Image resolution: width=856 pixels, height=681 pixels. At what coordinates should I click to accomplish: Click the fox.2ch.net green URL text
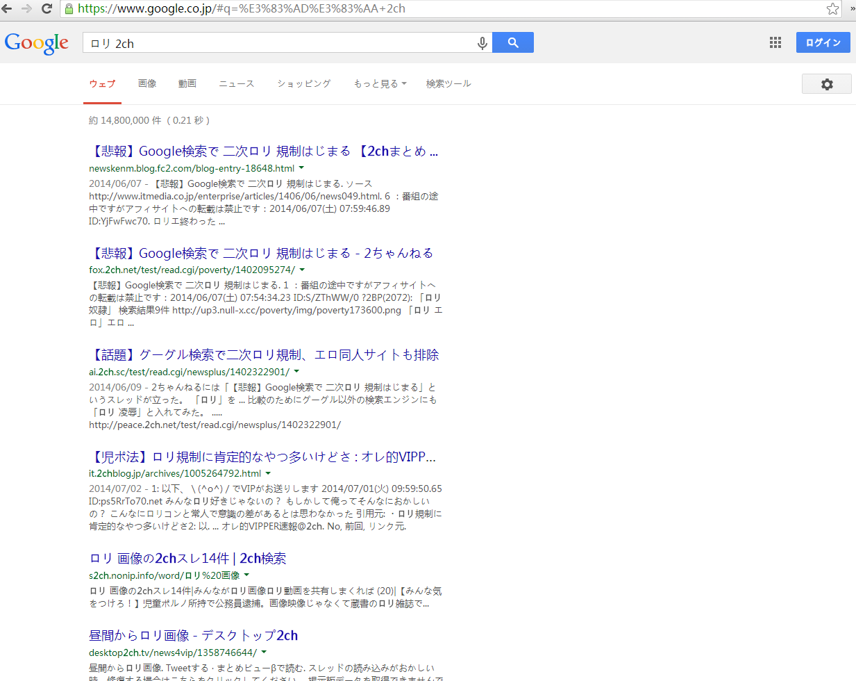coord(192,270)
